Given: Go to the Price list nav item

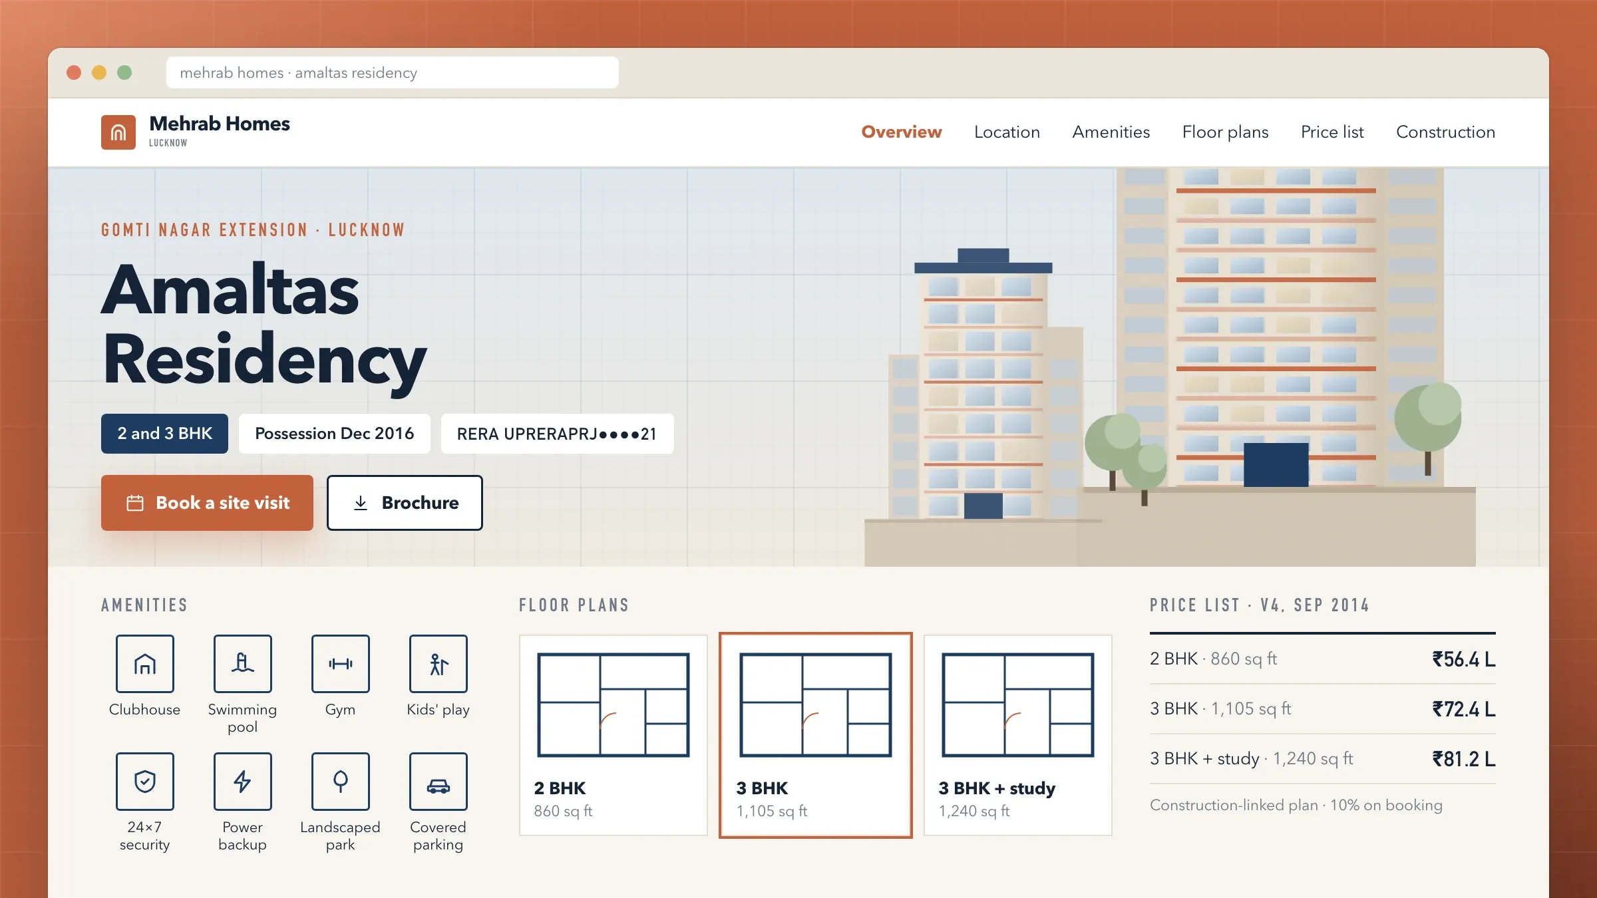Looking at the screenshot, I should pyautogui.click(x=1332, y=132).
